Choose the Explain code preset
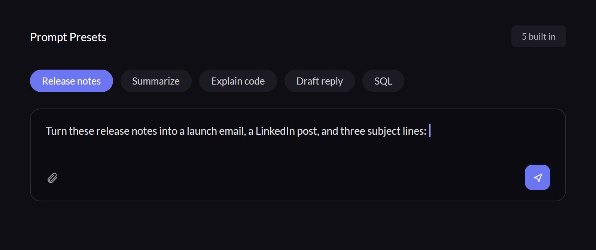 238,81
